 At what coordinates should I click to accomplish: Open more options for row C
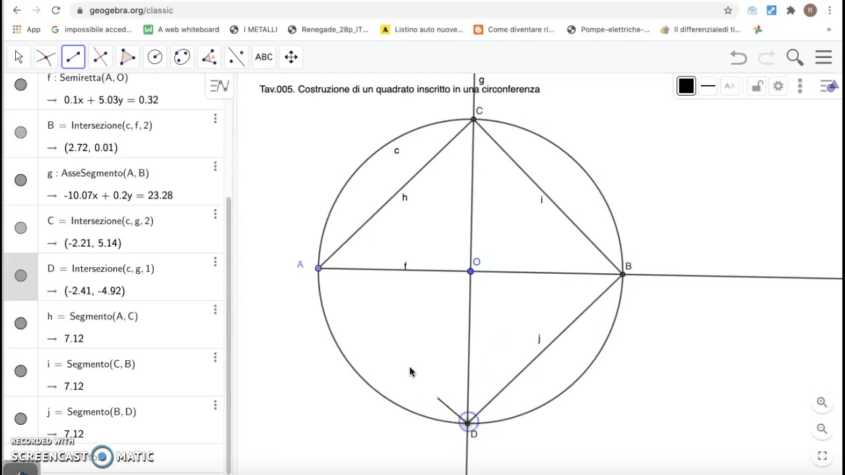pos(215,214)
